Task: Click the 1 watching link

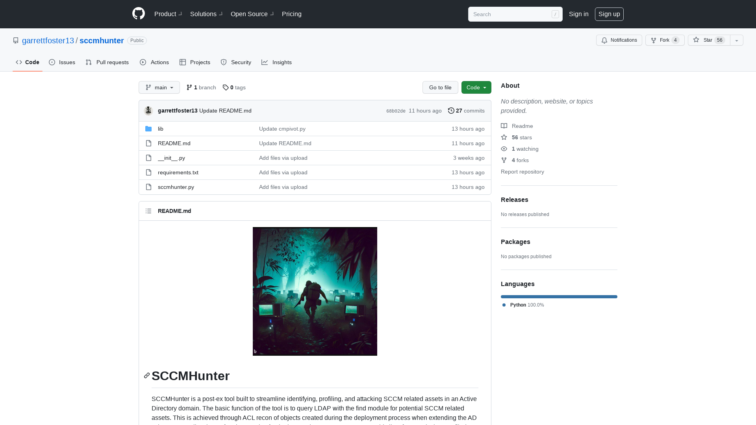Action: 520,149
